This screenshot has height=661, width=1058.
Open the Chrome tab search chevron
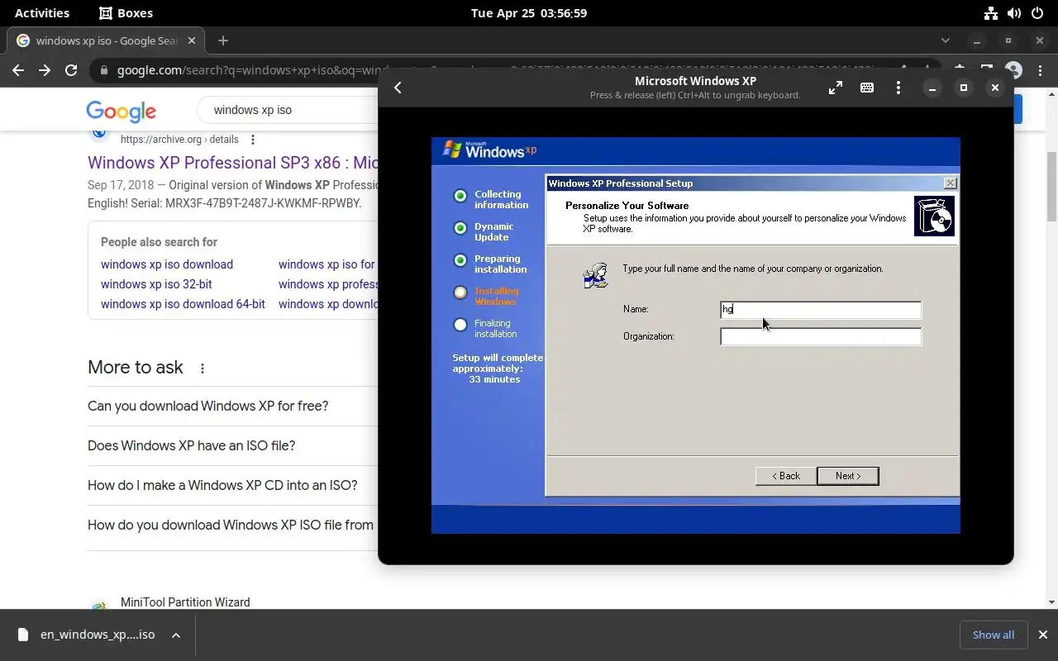(x=946, y=40)
